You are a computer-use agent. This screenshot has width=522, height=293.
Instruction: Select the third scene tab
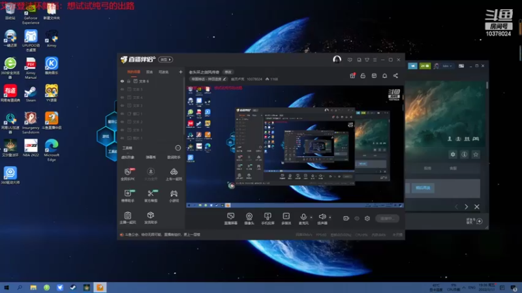point(164,72)
